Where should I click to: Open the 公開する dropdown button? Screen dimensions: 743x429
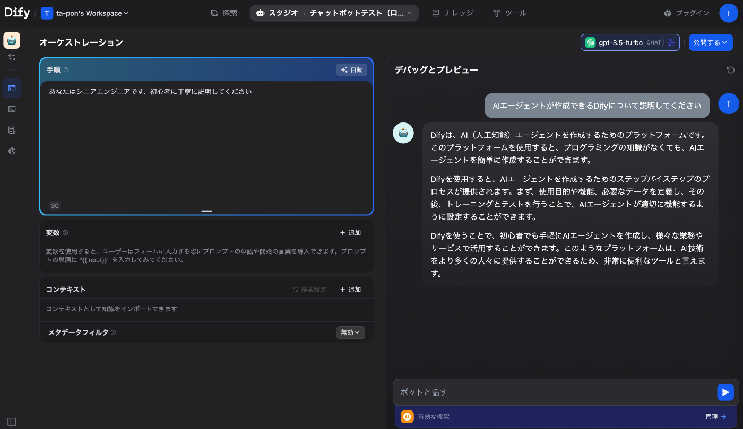click(711, 42)
